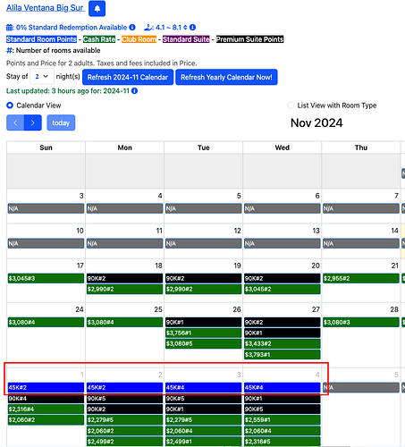Click the calendar icon before redemption text
The width and height of the screenshot is (405, 447).
point(10,28)
